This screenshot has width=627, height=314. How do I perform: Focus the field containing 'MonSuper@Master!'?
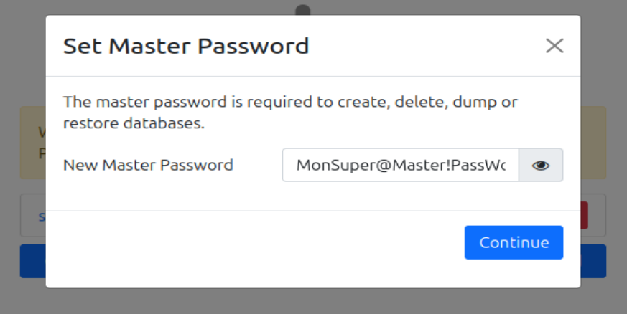click(401, 165)
